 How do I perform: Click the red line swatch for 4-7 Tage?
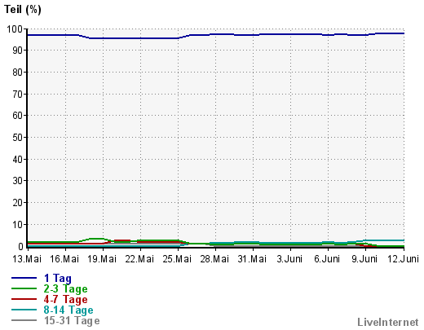click(x=24, y=299)
